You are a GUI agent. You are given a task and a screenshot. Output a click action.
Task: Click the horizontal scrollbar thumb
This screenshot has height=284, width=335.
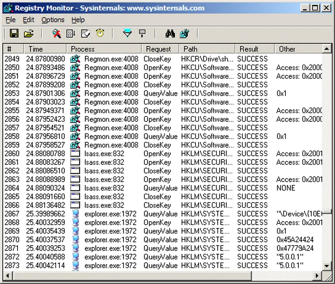click(x=132, y=276)
